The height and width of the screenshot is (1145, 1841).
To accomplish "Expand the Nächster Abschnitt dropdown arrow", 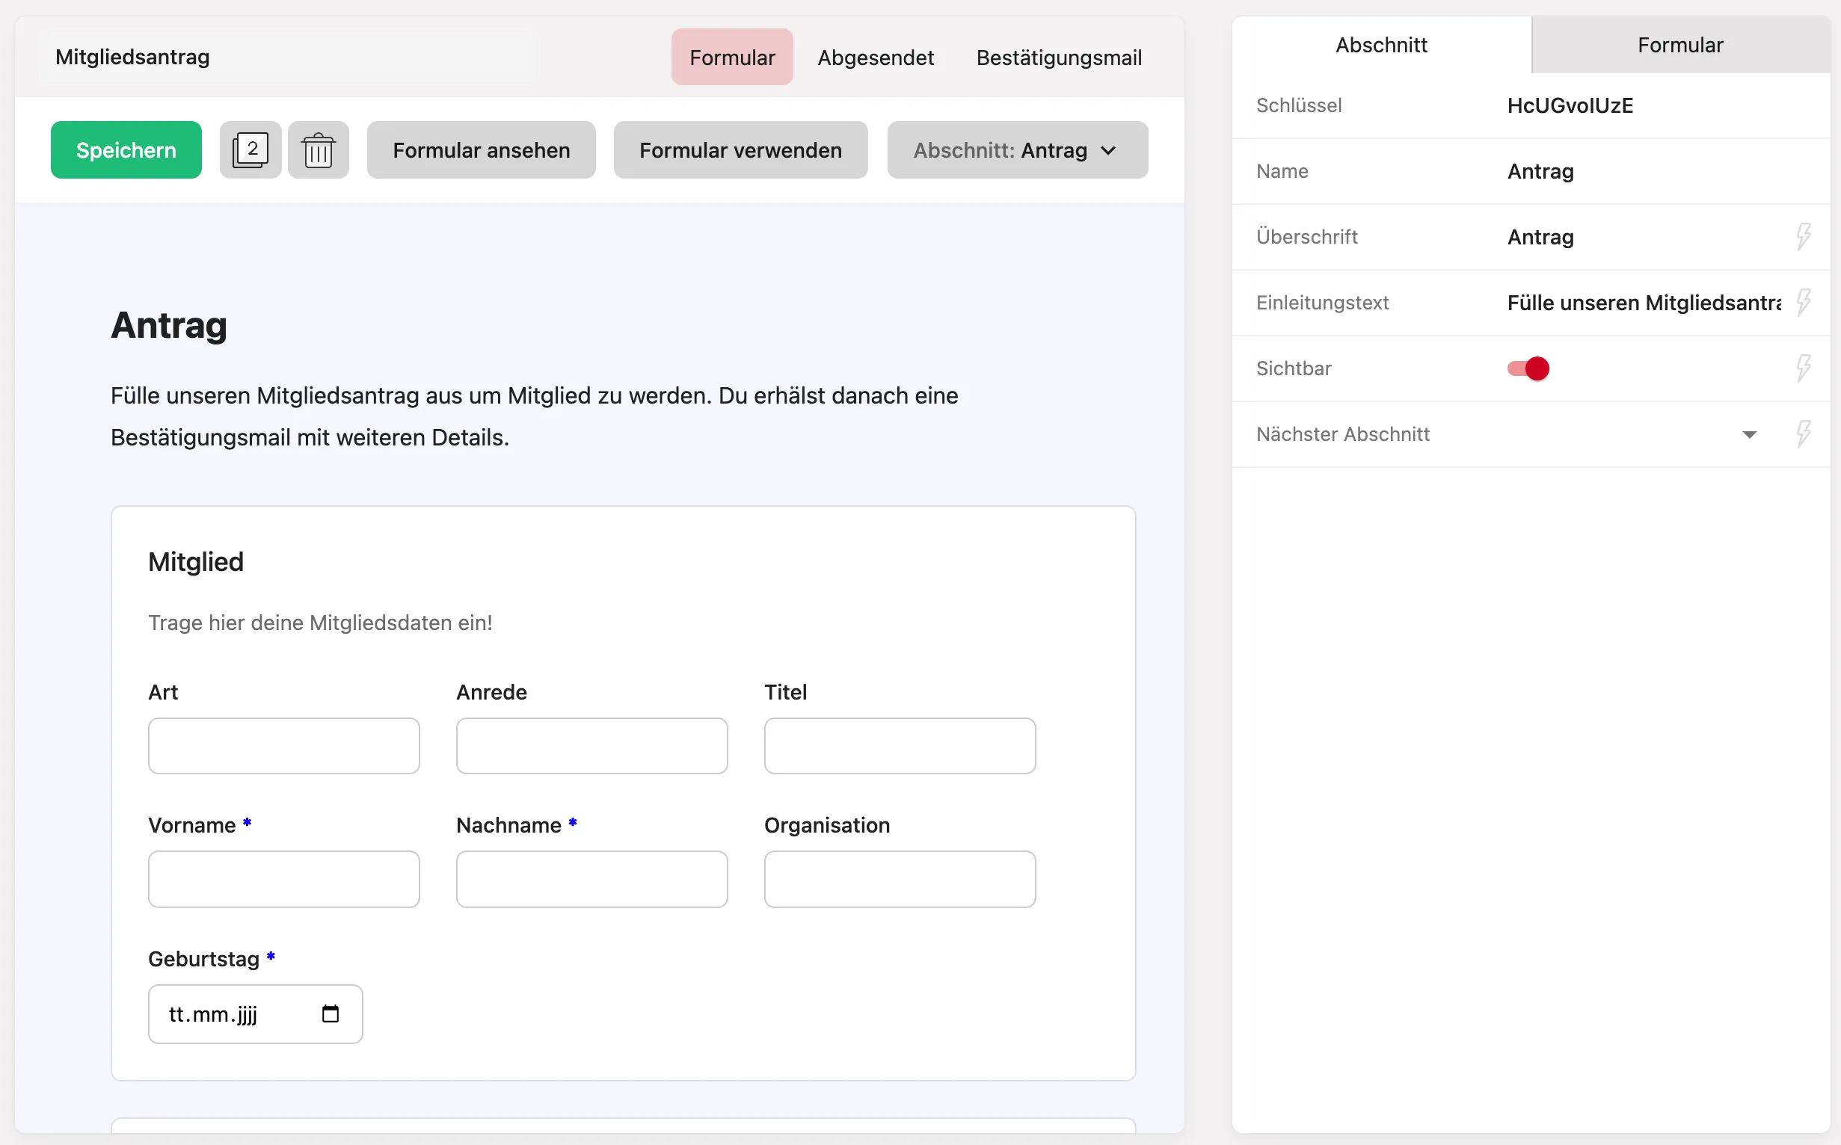I will (1749, 435).
